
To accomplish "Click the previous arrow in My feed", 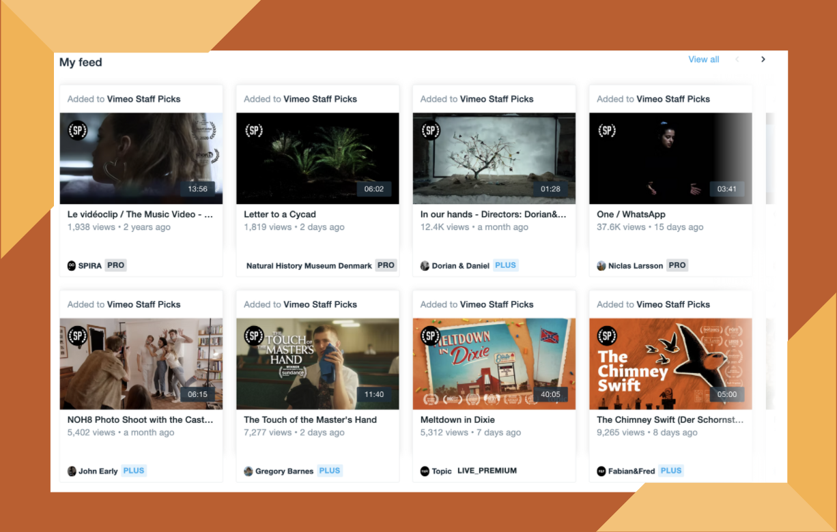I will pyautogui.click(x=737, y=59).
